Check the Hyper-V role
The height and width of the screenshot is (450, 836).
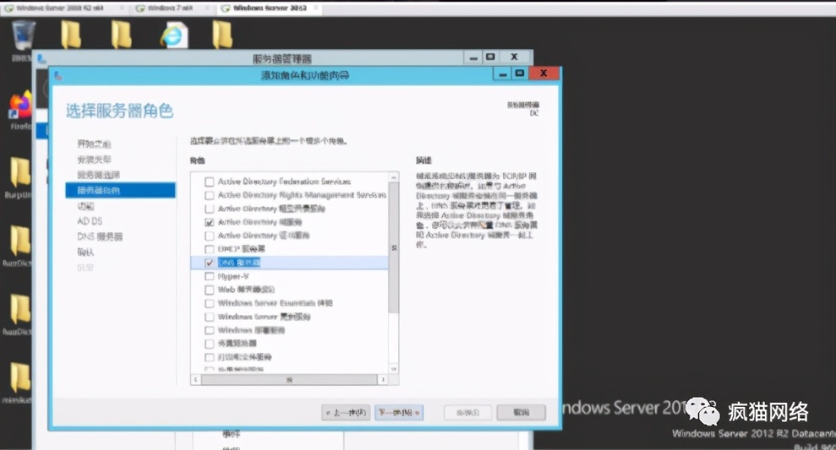pyautogui.click(x=210, y=276)
